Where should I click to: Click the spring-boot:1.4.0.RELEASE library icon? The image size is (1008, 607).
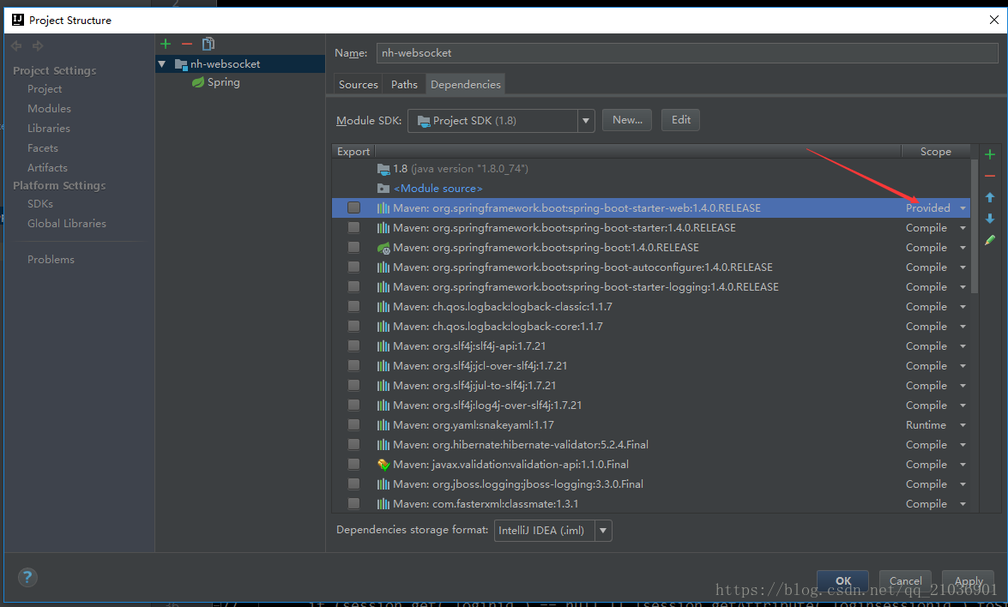click(383, 247)
